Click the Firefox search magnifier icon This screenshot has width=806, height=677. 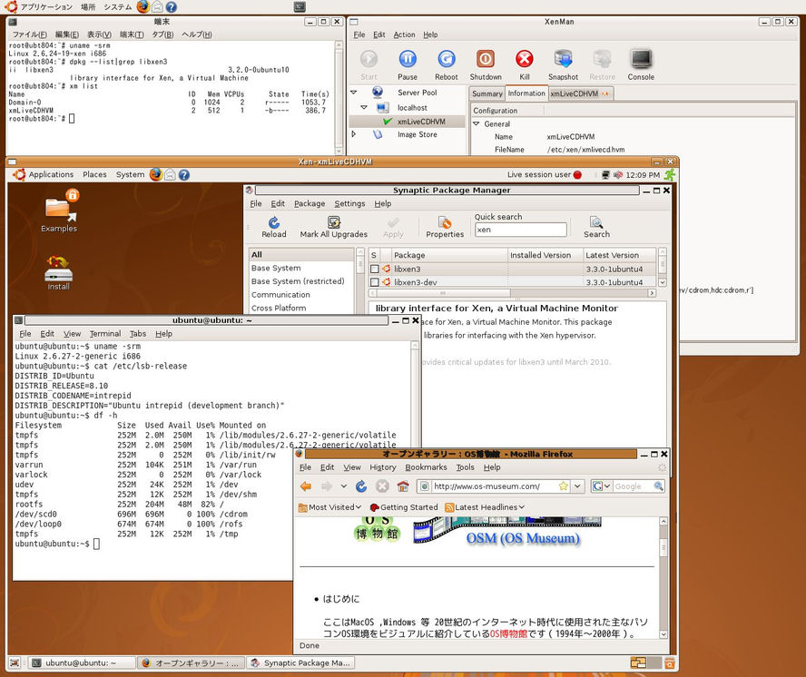point(658,486)
